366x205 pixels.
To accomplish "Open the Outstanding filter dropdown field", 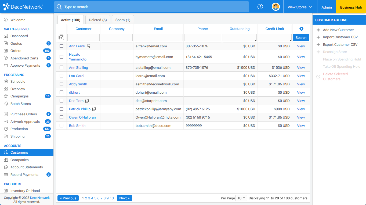I will coord(240,37).
